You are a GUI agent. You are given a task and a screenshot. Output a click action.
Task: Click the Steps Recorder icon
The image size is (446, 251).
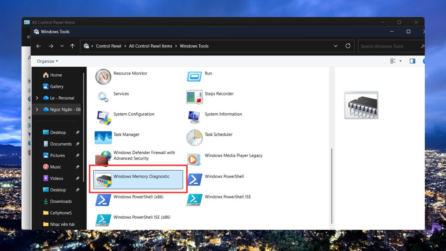[194, 97]
